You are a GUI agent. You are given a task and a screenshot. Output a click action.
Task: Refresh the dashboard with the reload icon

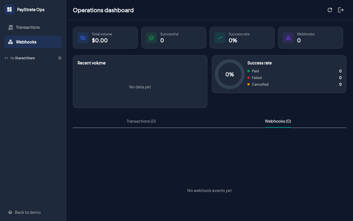330,10
